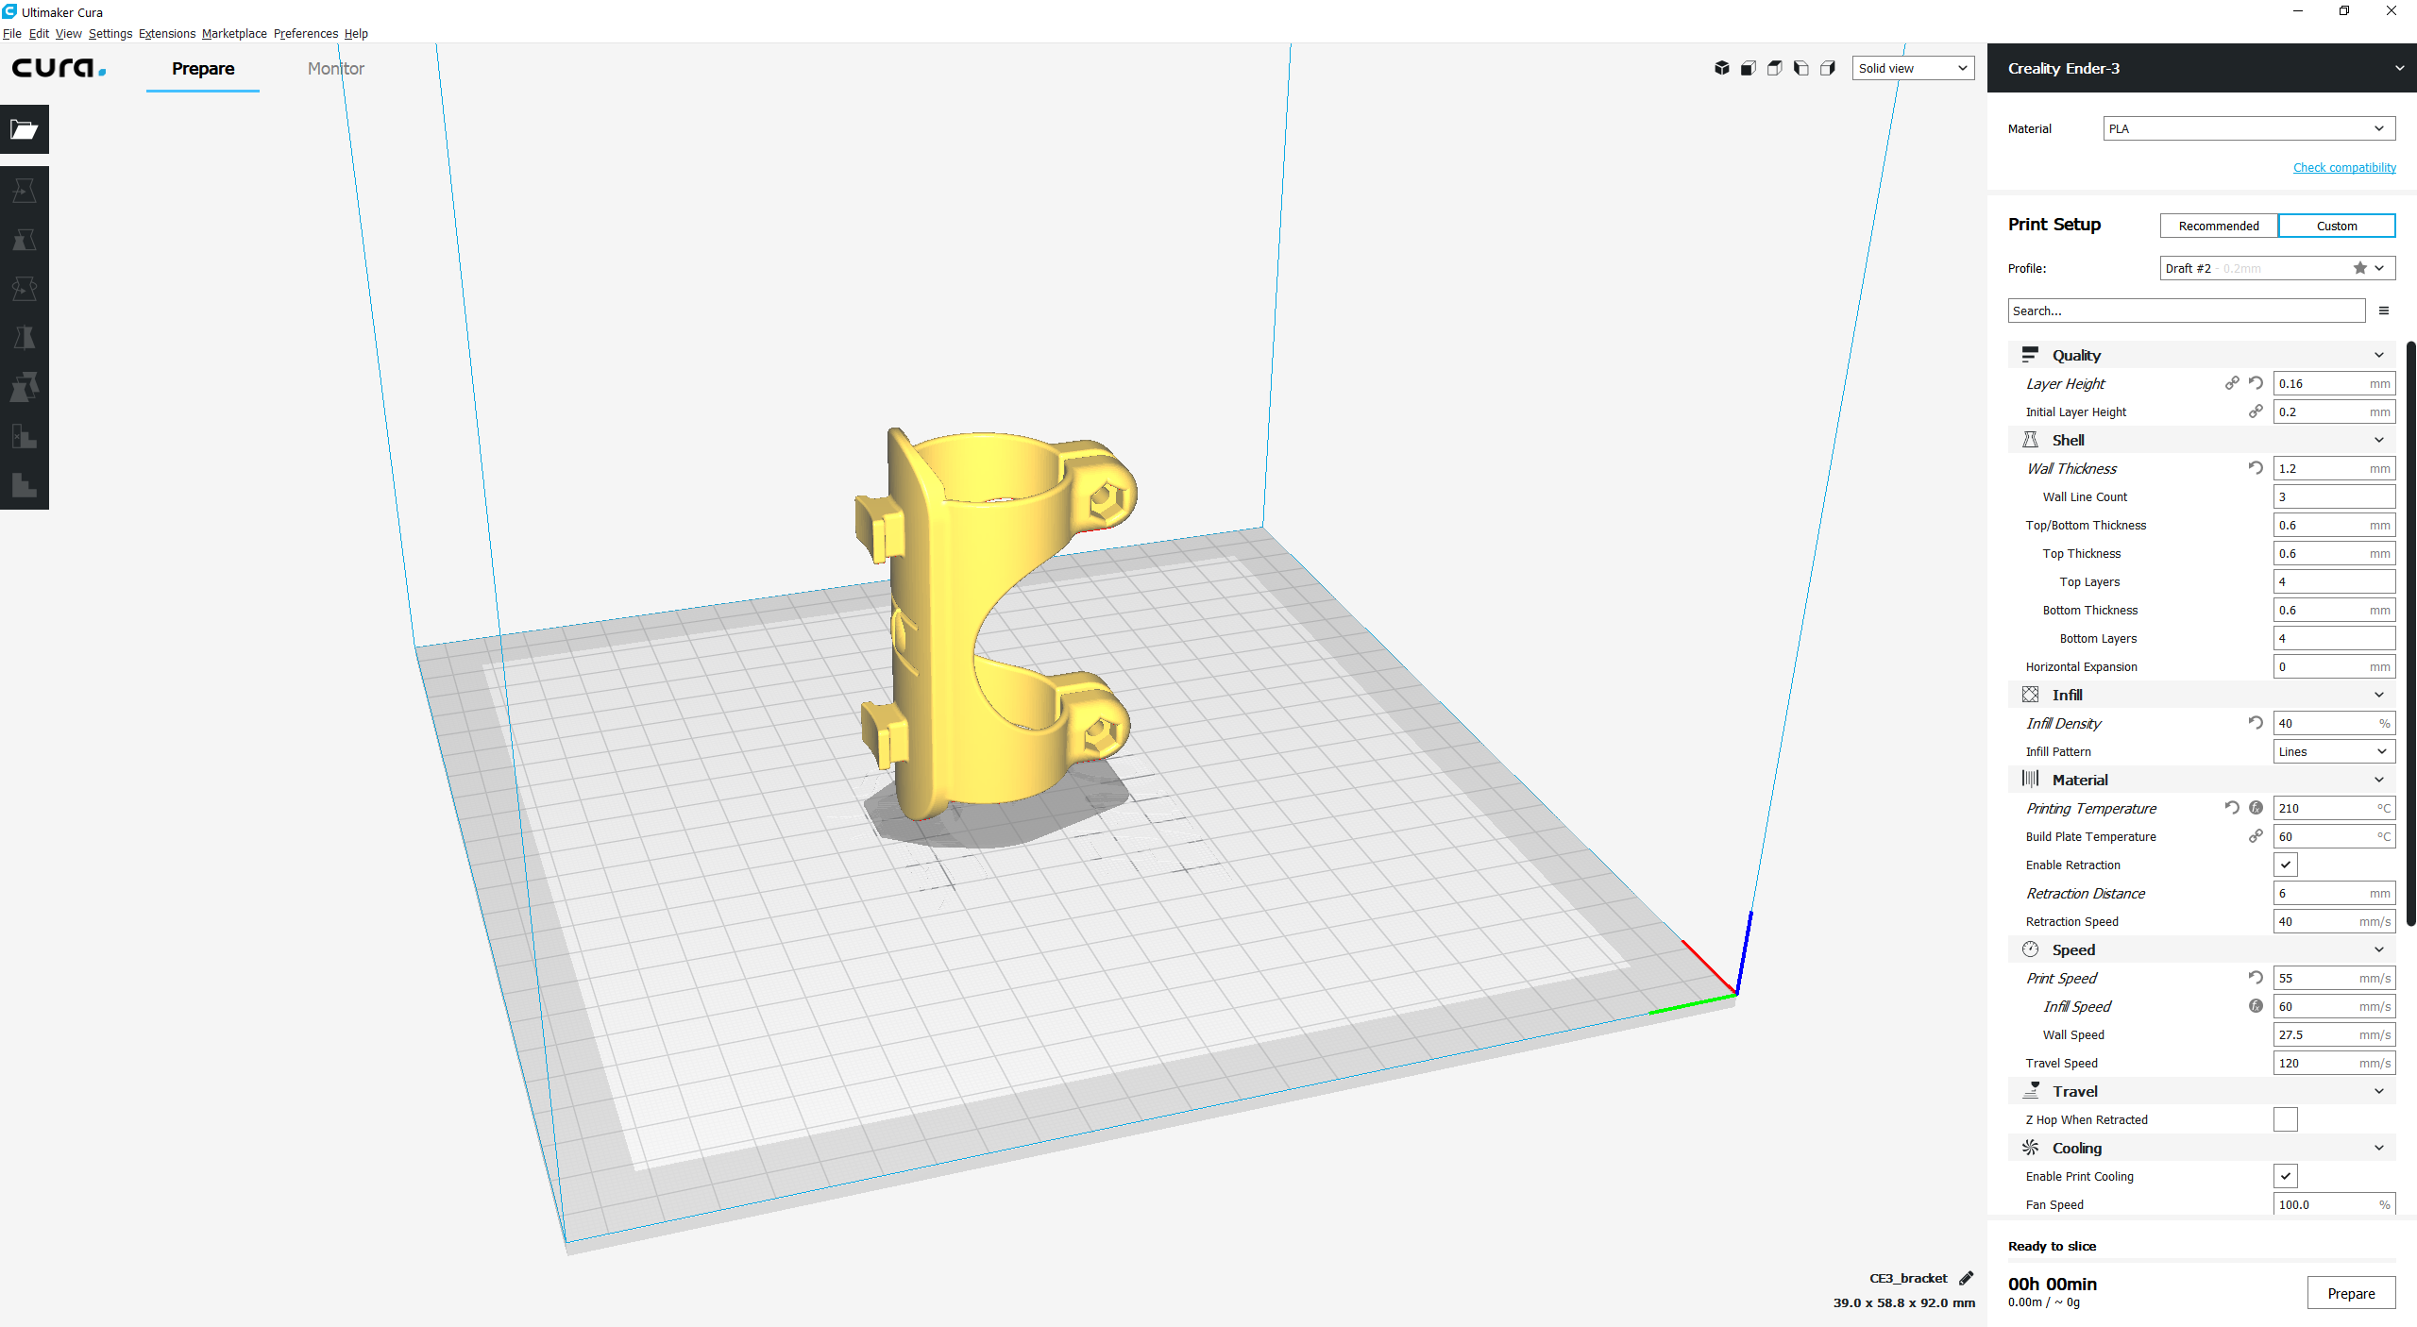This screenshot has width=2417, height=1327.
Task: Click the Infill Density value field
Action: (2334, 723)
